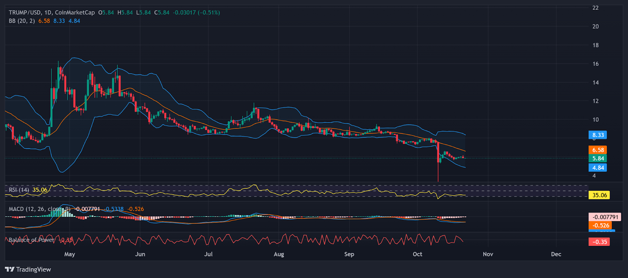
Task: Click the orange -0.526 MACD signal tag
Action: pyautogui.click(x=601, y=226)
